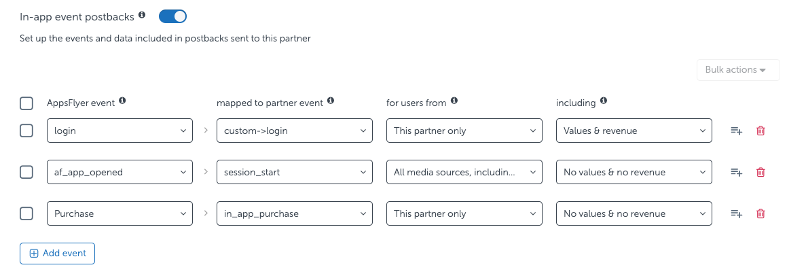Delete the Purchase event row
Viewport: 806px width, 278px height.
pyautogui.click(x=761, y=213)
